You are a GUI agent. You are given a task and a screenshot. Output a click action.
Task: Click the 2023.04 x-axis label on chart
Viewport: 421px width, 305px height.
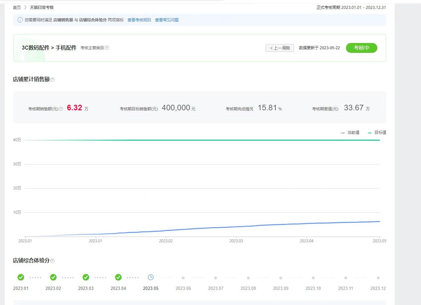tap(307, 241)
